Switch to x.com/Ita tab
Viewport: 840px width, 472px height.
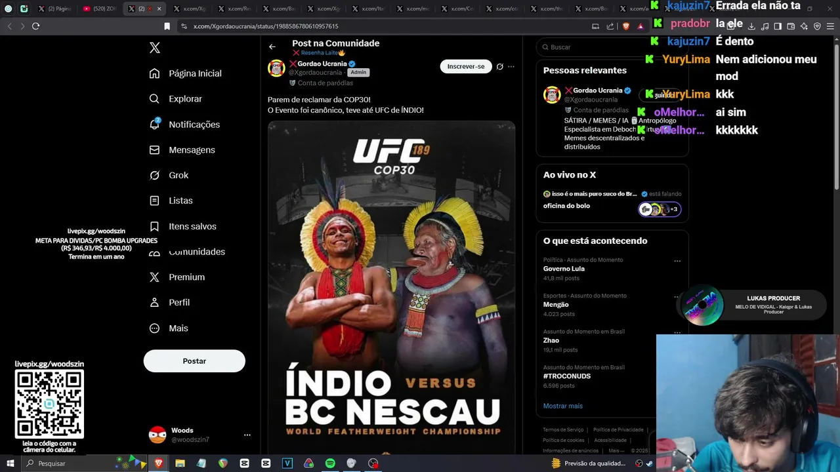(x=369, y=9)
